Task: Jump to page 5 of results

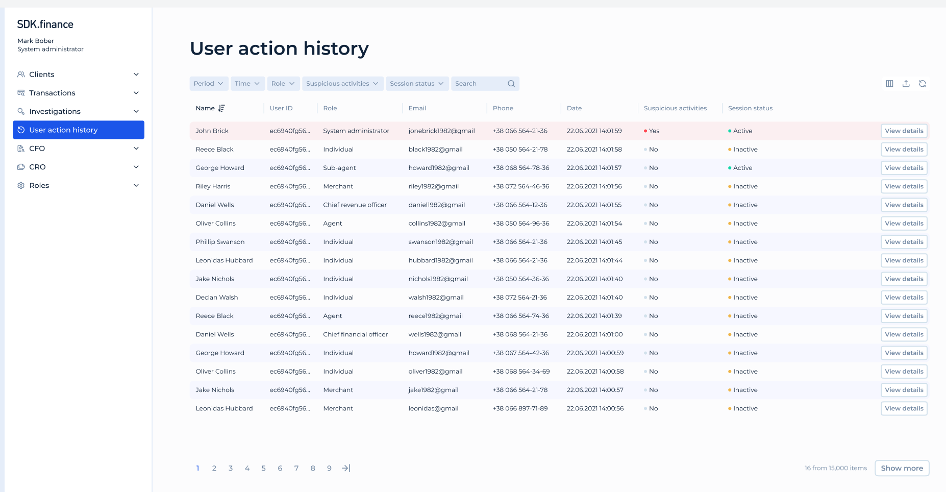Action: [x=263, y=468]
